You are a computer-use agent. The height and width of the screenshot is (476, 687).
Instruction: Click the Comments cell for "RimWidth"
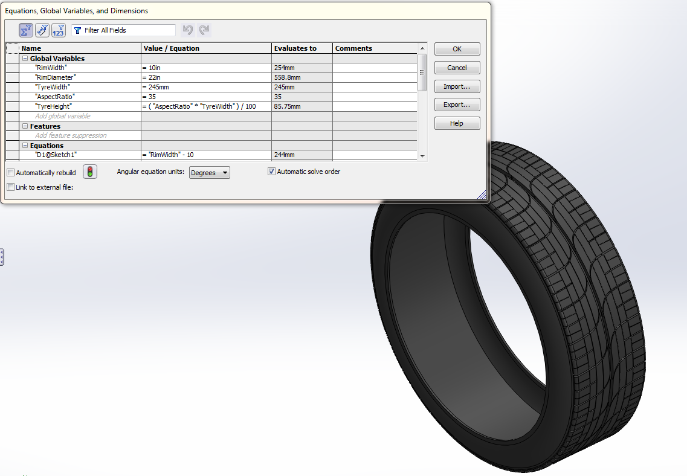[375, 68]
